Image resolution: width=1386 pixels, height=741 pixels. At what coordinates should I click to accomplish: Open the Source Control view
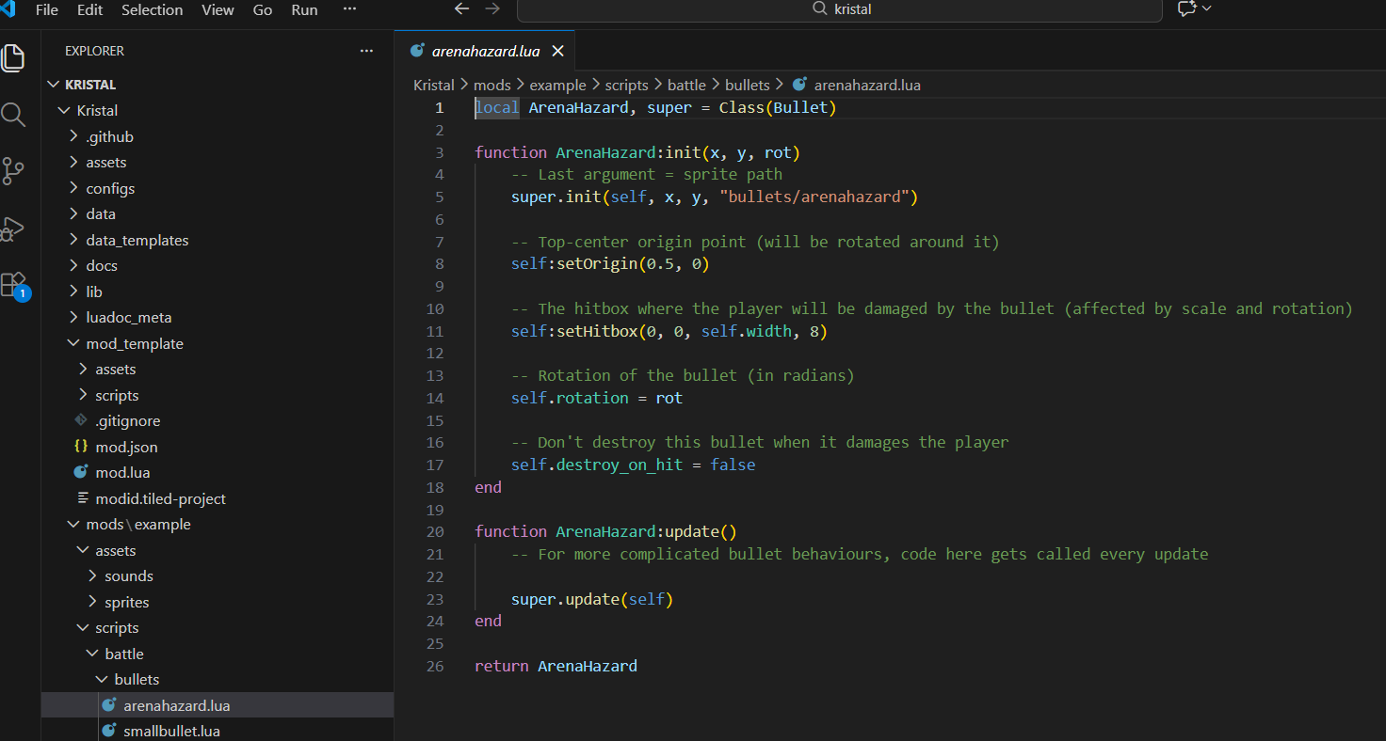click(x=13, y=171)
